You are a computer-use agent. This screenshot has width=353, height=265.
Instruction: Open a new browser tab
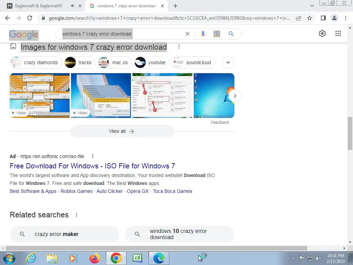click(x=175, y=6)
